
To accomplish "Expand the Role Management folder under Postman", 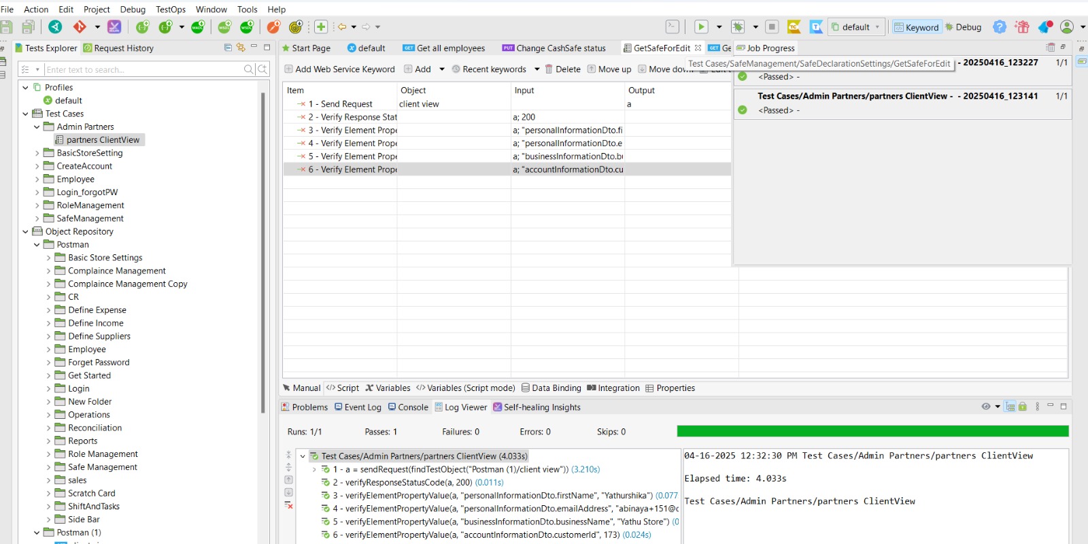I will click(x=49, y=454).
